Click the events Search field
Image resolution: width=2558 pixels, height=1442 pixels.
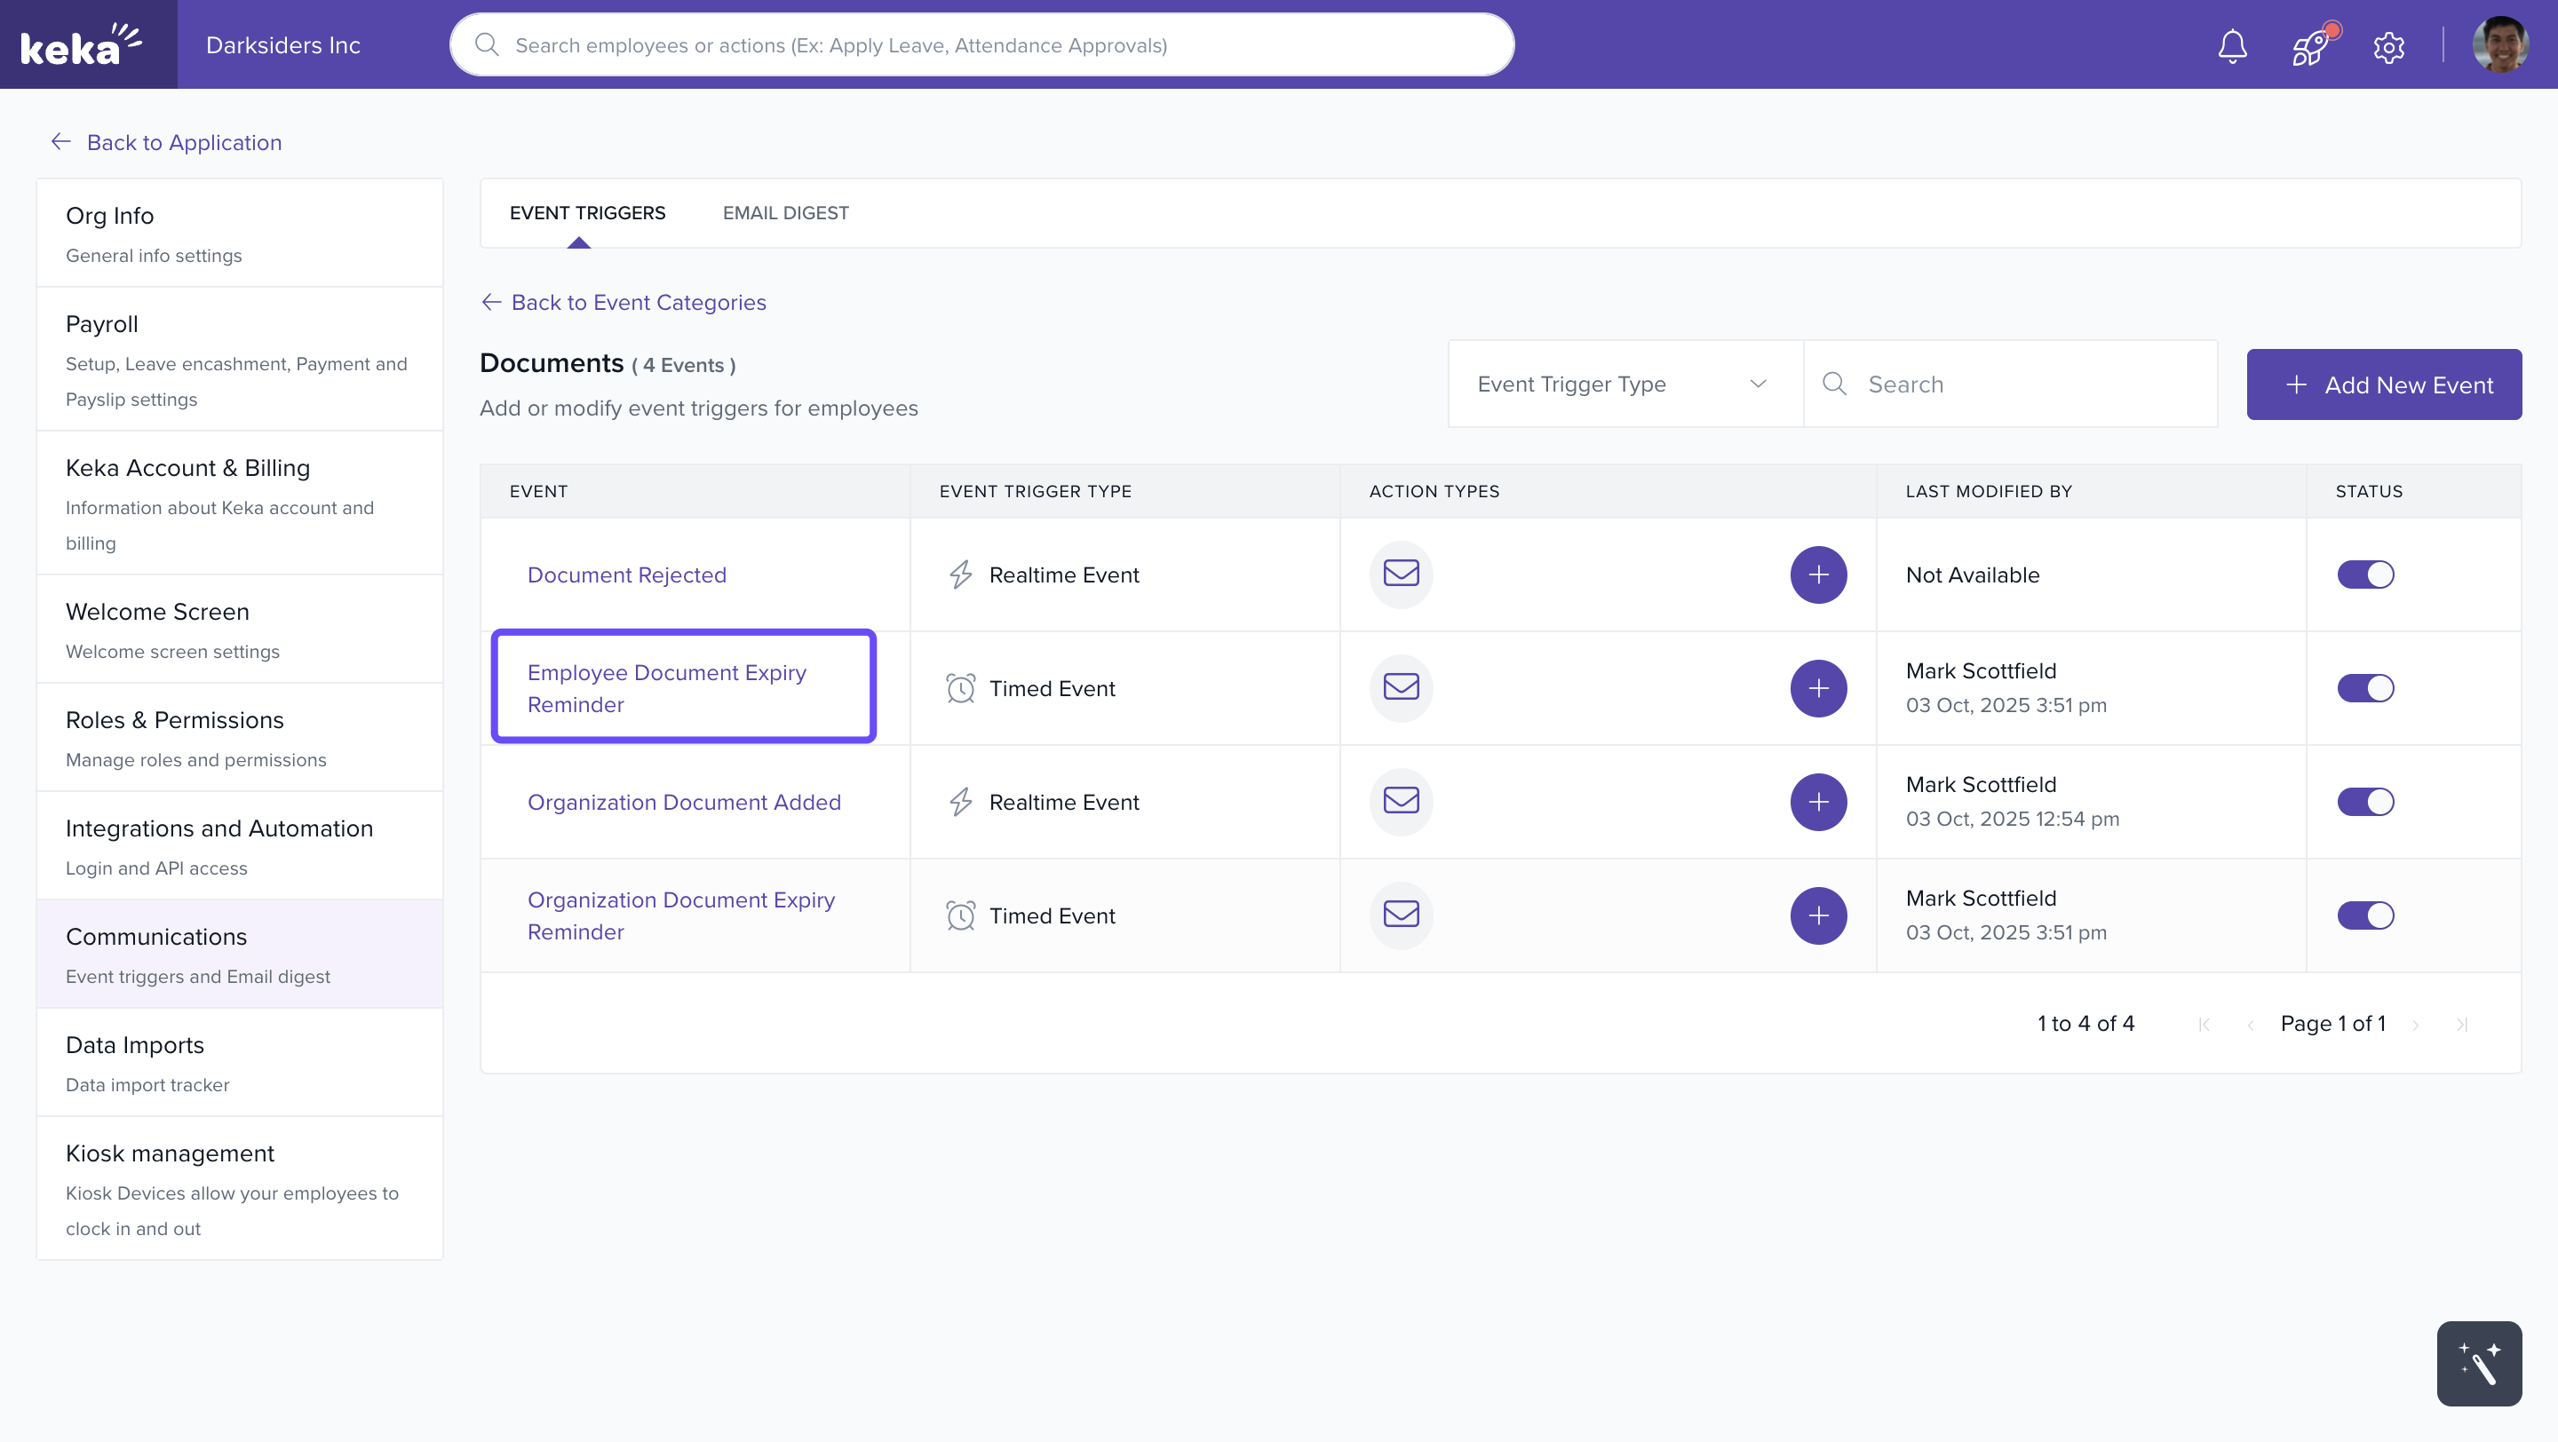(x=2026, y=384)
